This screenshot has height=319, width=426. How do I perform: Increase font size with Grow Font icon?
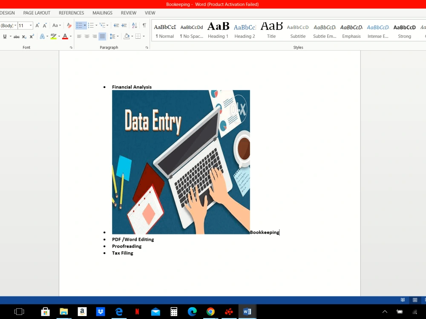coord(37,26)
